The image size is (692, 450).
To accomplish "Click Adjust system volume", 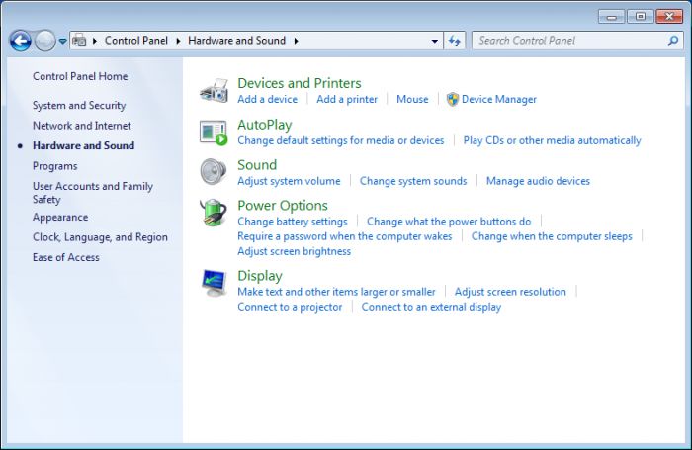I will click(x=289, y=181).
